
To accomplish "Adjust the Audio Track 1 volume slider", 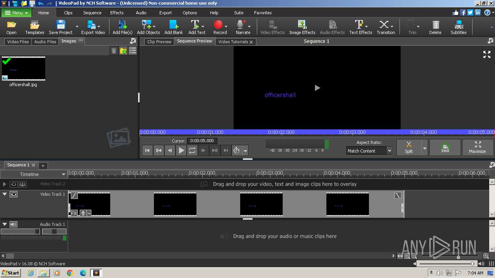I will [x=20, y=232].
